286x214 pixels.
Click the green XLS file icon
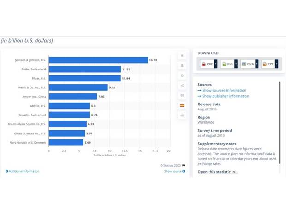click(224, 64)
